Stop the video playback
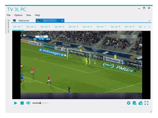The width and height of the screenshot is (158, 118). point(22,103)
